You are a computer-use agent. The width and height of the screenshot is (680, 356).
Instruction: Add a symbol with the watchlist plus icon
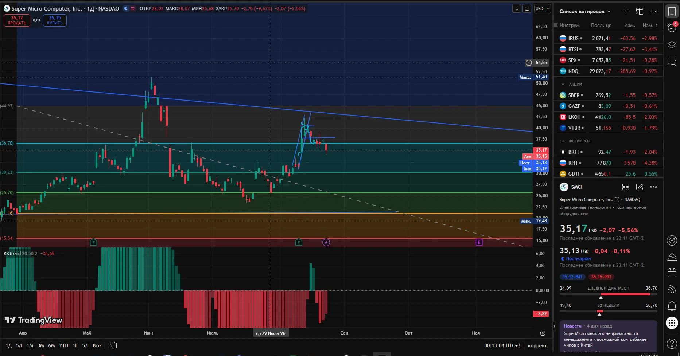626,11
